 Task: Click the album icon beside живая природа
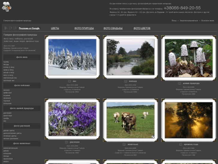[180, 83]
